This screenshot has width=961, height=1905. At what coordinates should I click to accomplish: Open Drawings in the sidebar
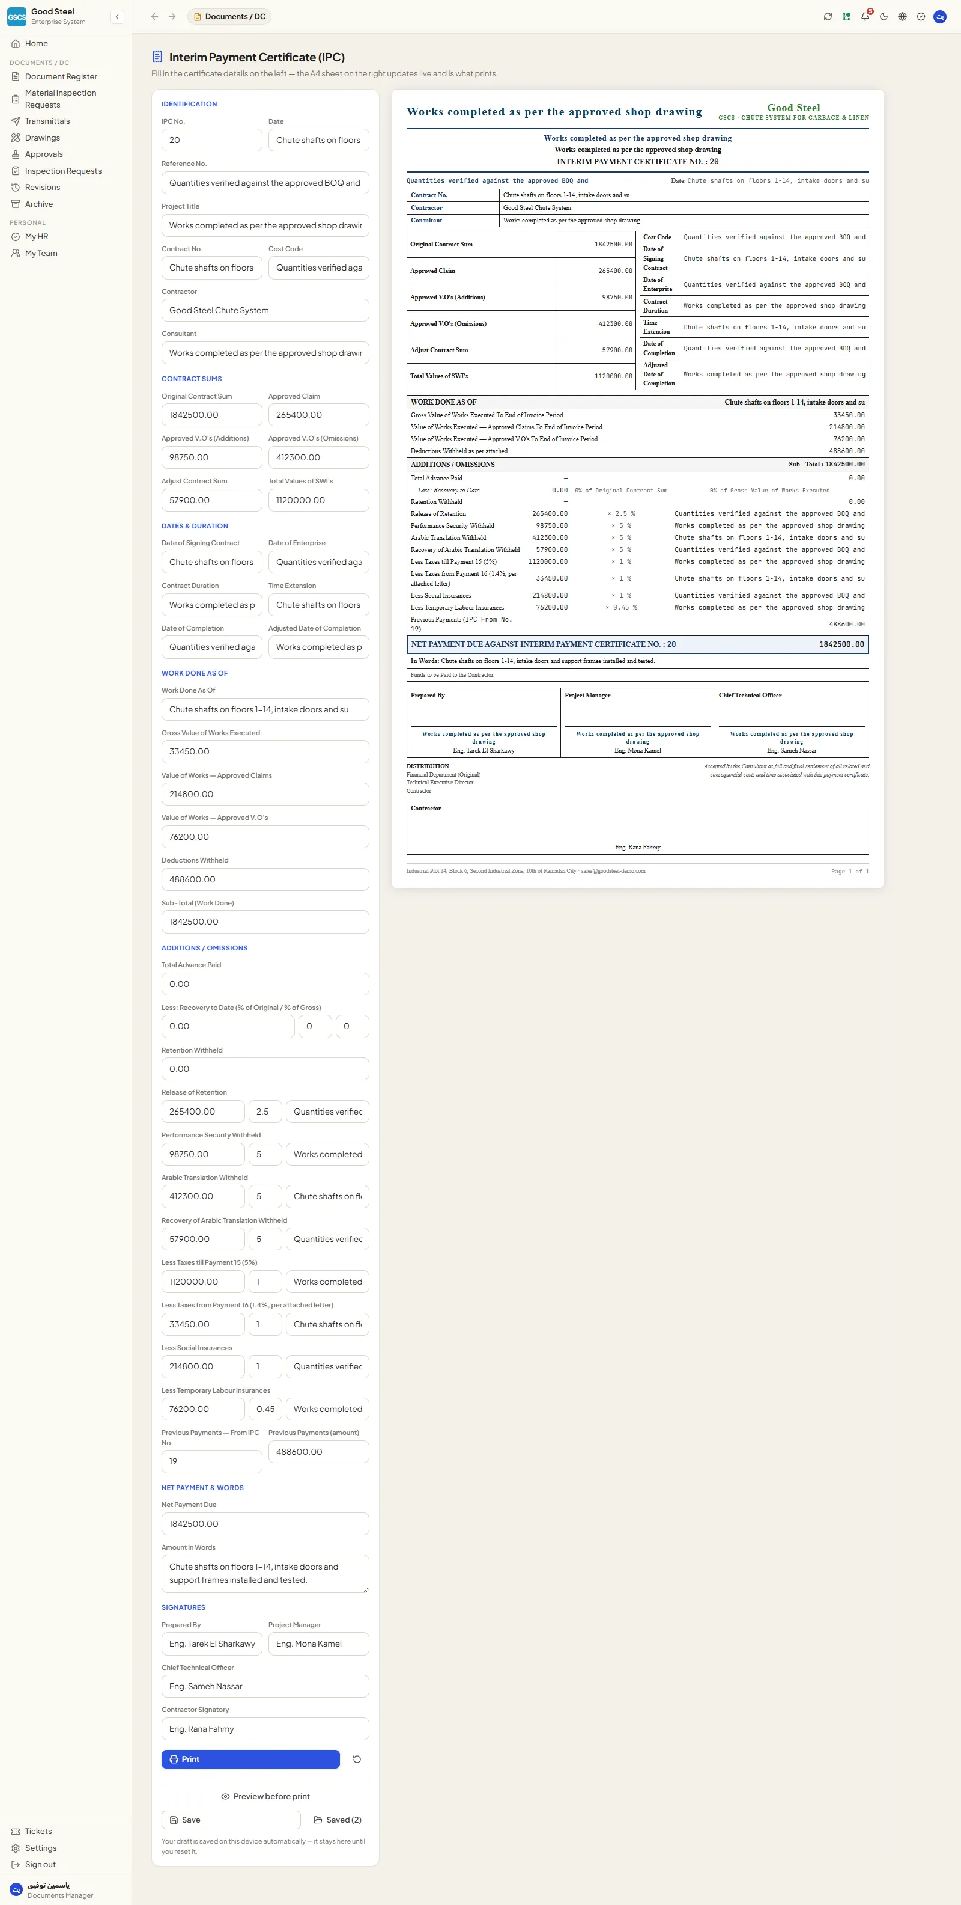[65, 138]
